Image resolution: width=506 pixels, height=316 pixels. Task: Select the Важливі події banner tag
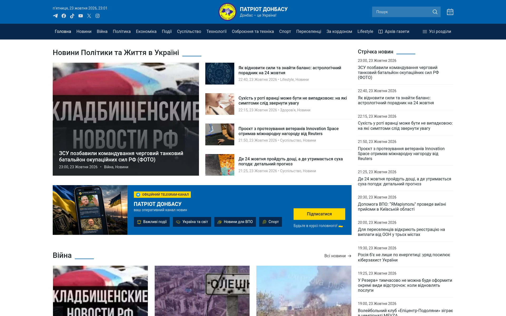tap(152, 222)
